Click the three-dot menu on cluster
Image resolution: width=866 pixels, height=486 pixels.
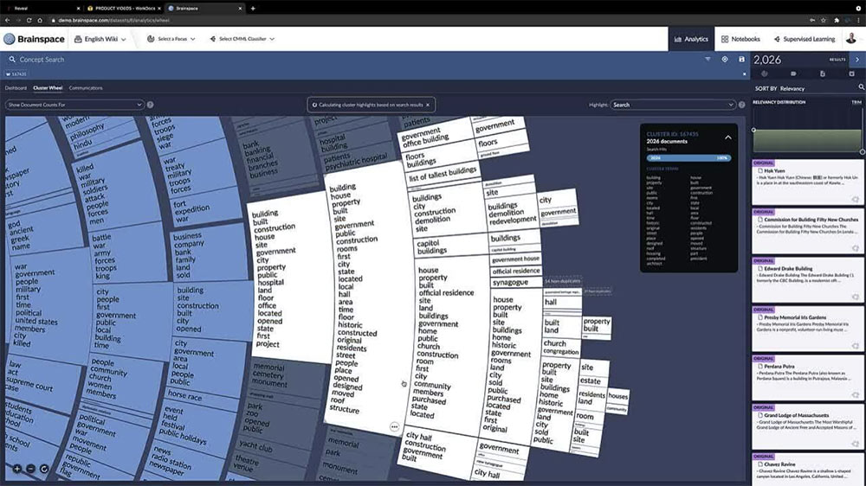tap(394, 427)
